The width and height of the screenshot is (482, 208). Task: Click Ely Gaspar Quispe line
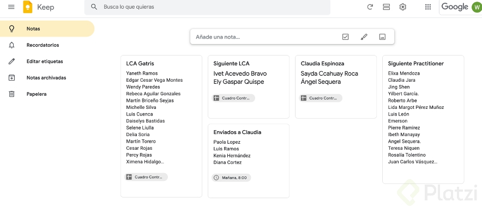tap(238, 82)
